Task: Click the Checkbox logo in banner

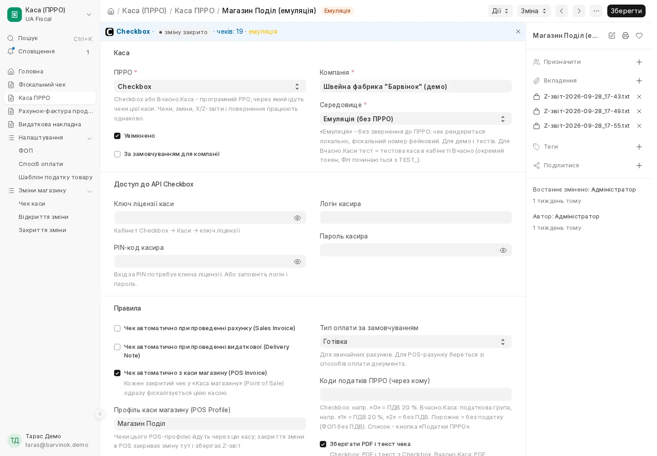Action: coord(109,31)
